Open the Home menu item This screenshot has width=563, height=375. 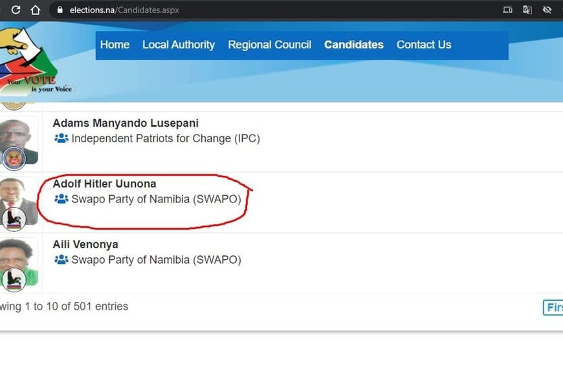(x=115, y=45)
